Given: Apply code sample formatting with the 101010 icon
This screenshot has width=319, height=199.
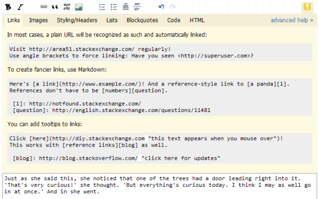Looking at the screenshot, I should point(67,7).
